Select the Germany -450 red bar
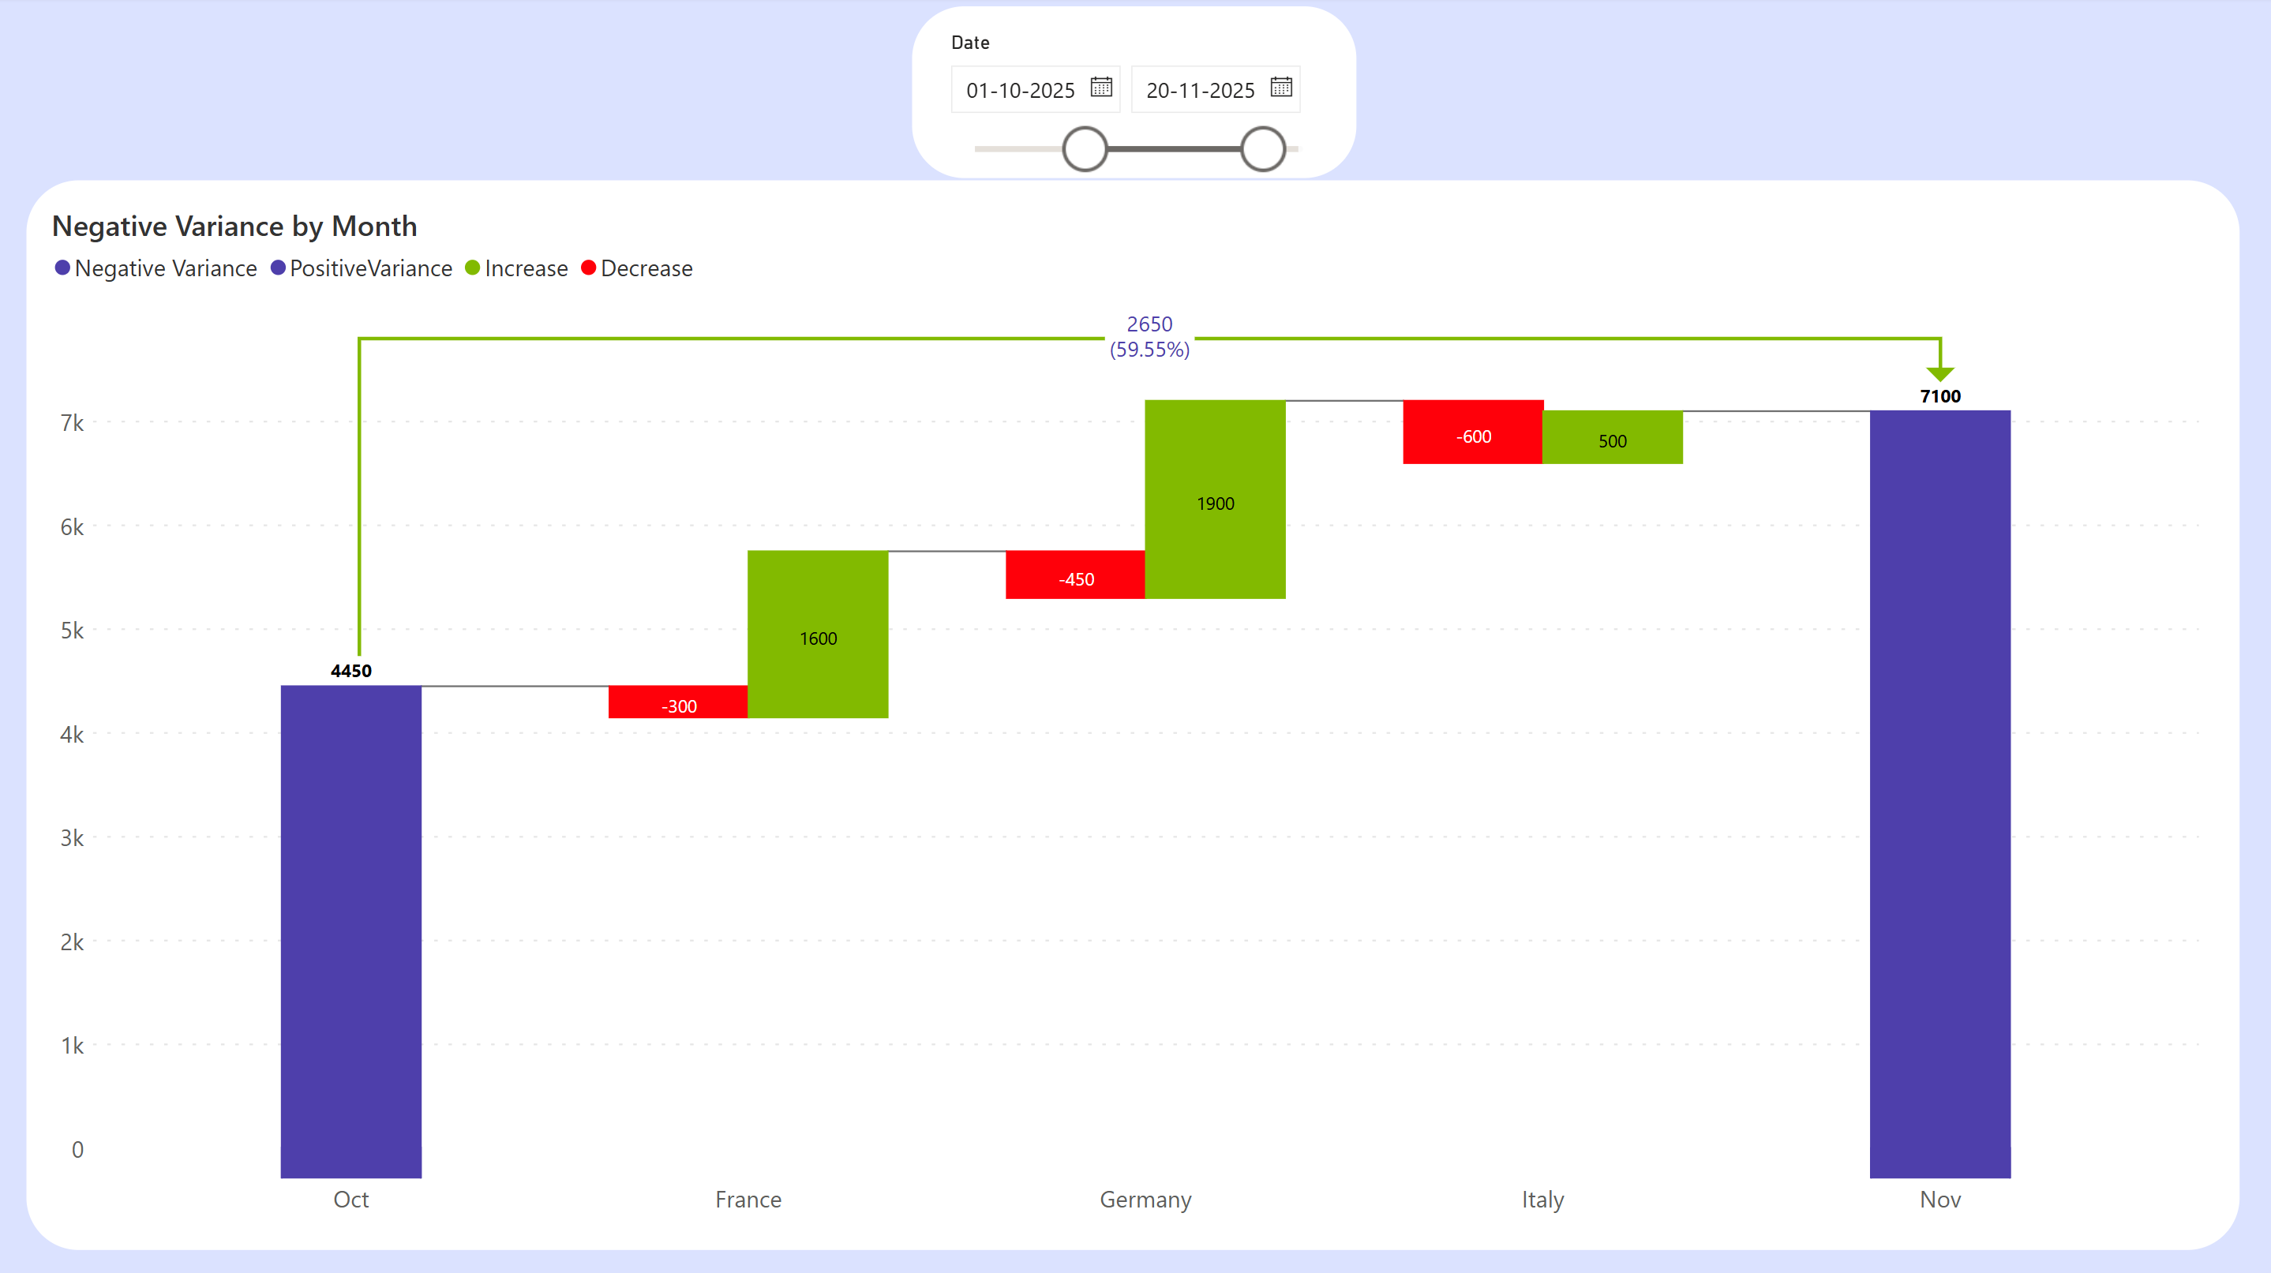 [1076, 575]
